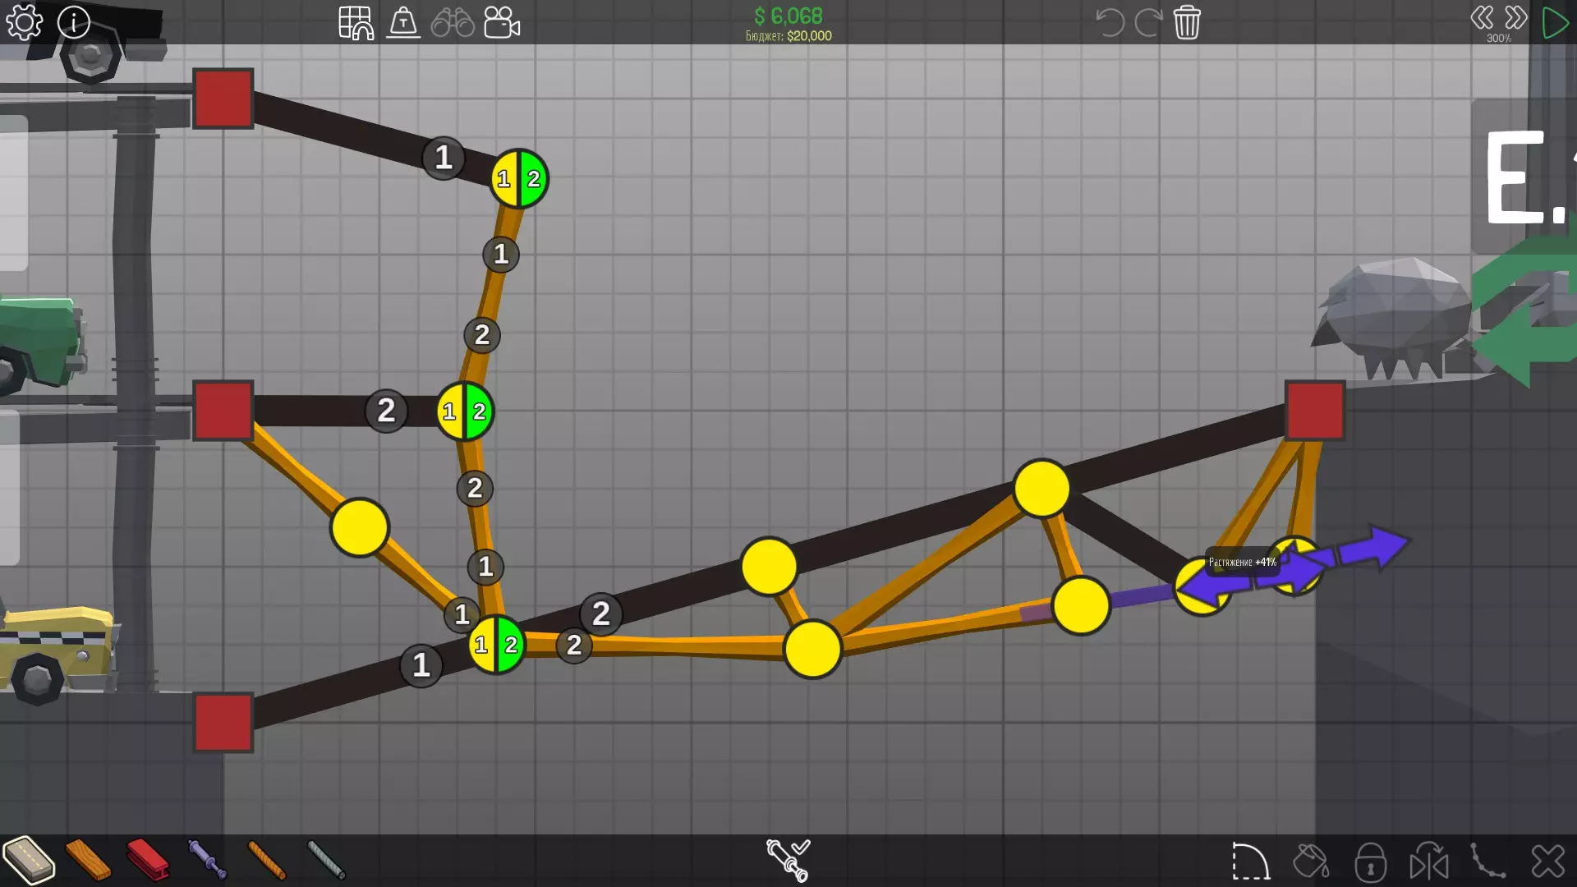
Task: Select the steel Cable tool
Action: coord(326,860)
